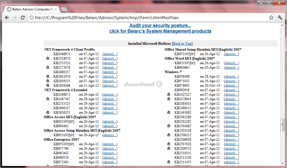This screenshot has width=287, height=168.
Task: Click the lock icon beside KB2491683
Action: (169, 112)
